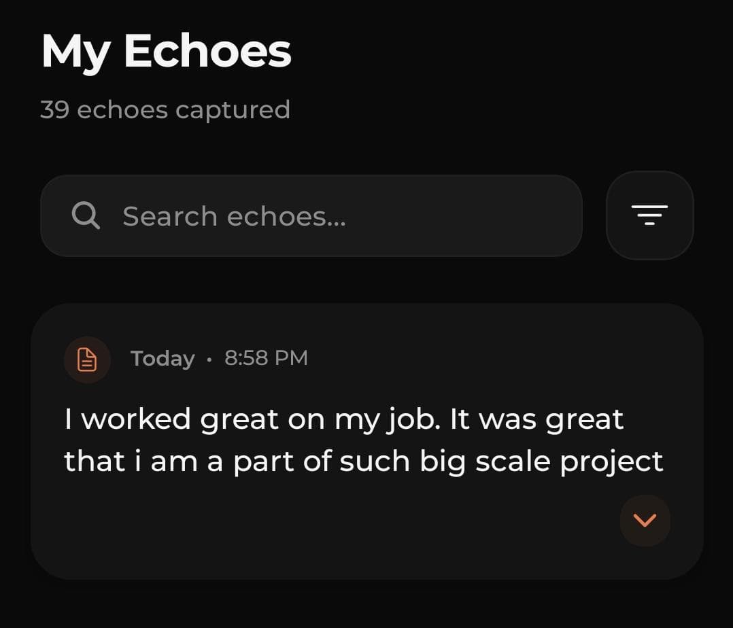Viewport: 733px width, 628px height.
Task: Click the phrase "big scale" in the echo
Action: tap(485, 462)
